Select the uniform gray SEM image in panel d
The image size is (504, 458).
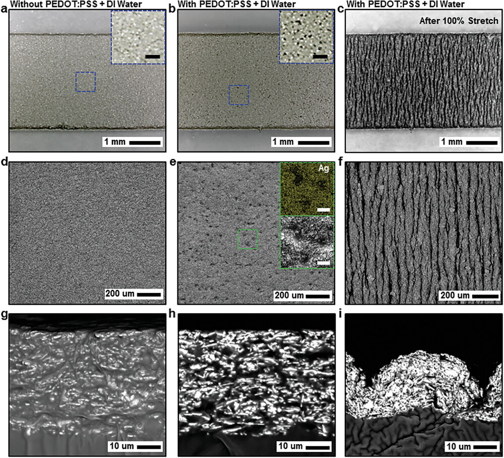[87, 233]
